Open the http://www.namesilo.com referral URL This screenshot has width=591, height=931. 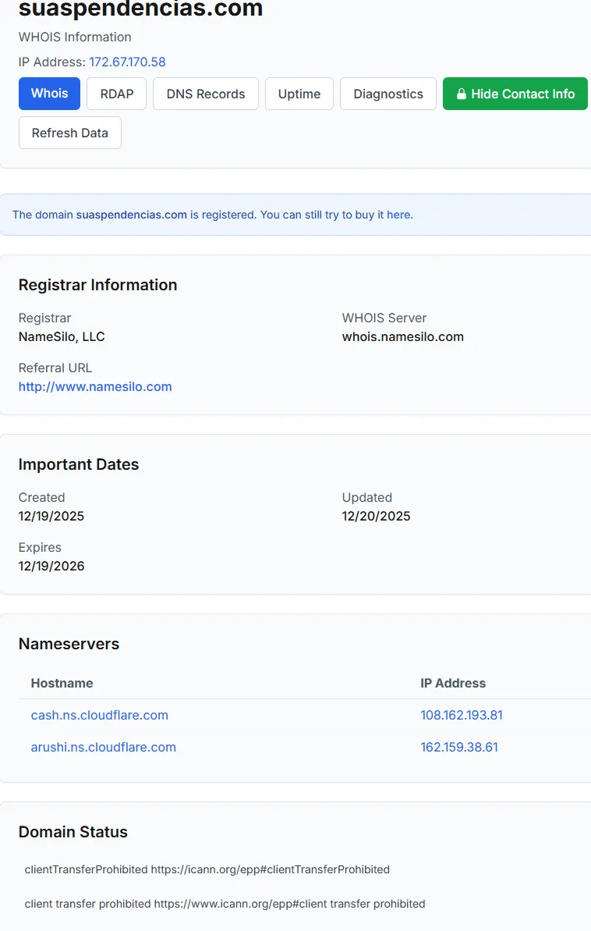[x=95, y=386]
